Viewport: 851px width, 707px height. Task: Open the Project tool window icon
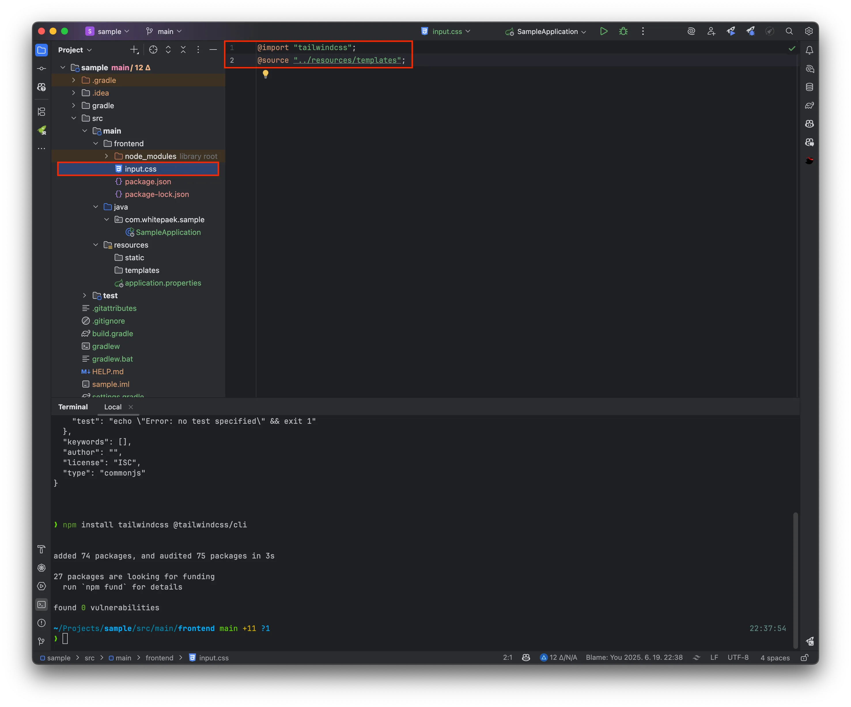click(41, 50)
